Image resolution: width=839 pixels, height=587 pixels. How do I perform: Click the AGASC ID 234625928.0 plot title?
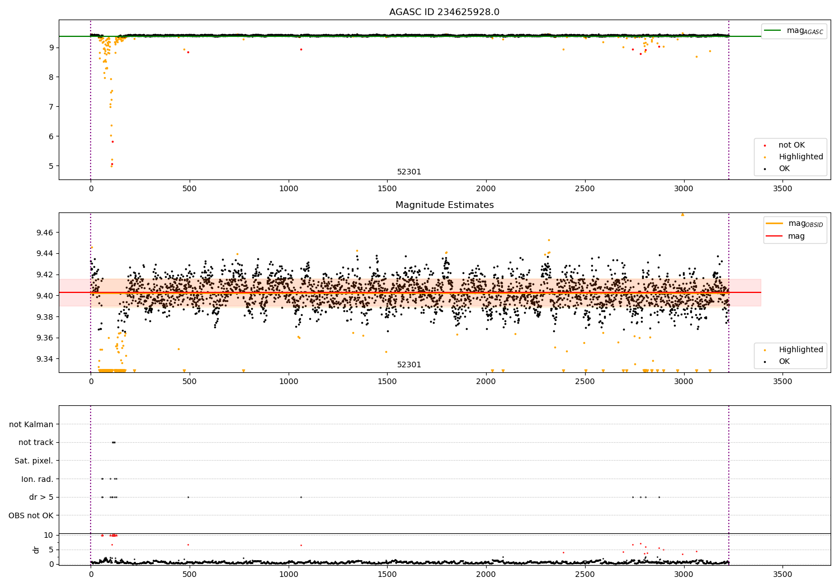coord(444,12)
